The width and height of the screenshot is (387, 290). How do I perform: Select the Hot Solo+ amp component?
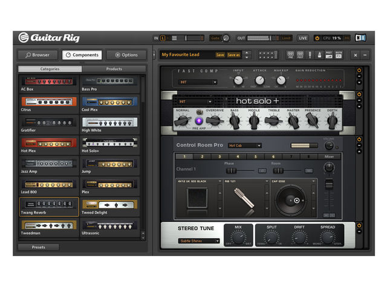coord(109,146)
